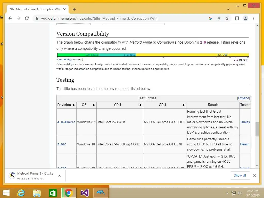Open tester Thales profile link

[245, 122]
